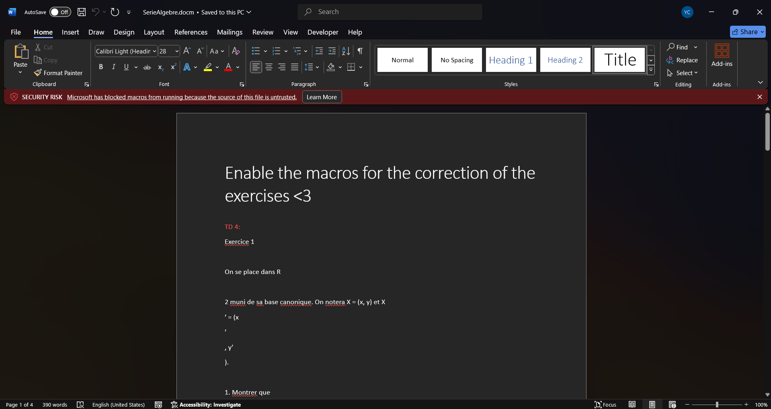Toggle Bold formatting
The height and width of the screenshot is (409, 771).
click(101, 67)
